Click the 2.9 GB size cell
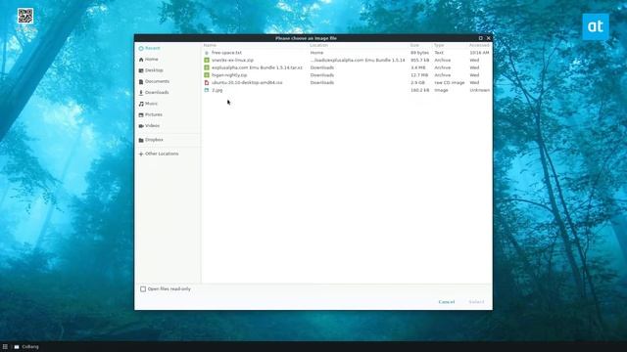 click(x=417, y=82)
